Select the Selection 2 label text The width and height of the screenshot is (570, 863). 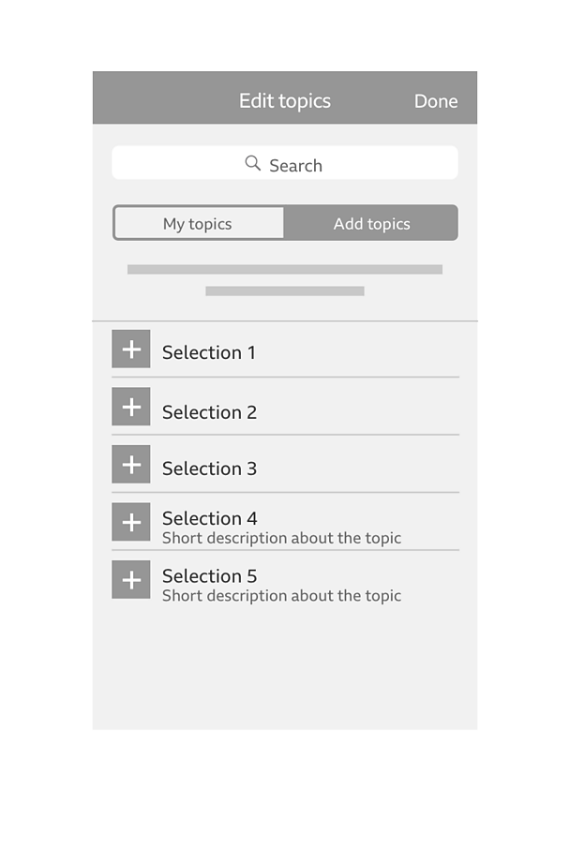pos(209,412)
